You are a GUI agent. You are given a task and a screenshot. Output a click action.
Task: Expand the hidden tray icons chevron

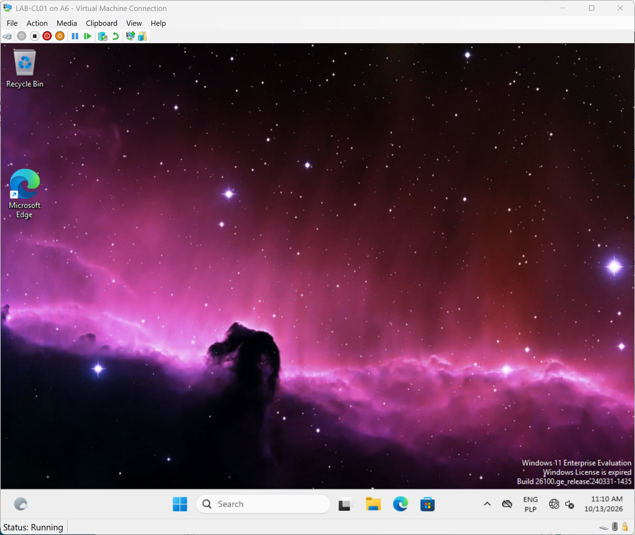pos(487,504)
